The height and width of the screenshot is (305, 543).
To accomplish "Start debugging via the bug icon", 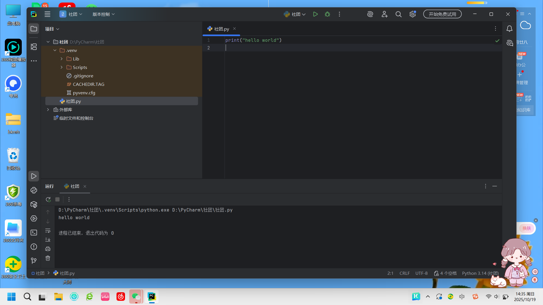I will coord(327,14).
